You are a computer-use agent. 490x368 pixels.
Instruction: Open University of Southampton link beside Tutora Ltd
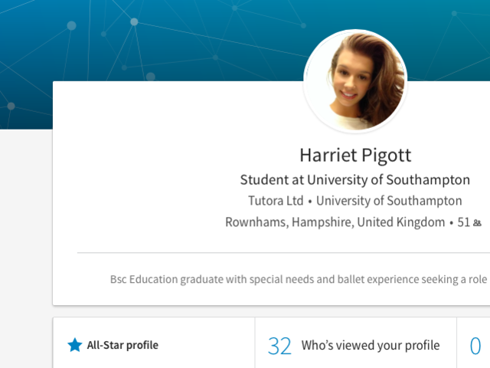click(389, 201)
